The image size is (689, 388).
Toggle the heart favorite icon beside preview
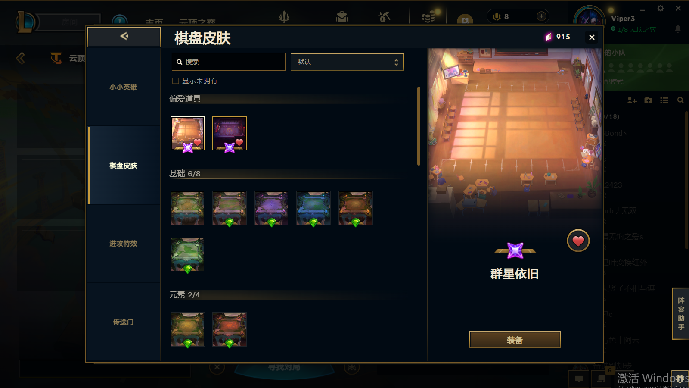pos(578,241)
